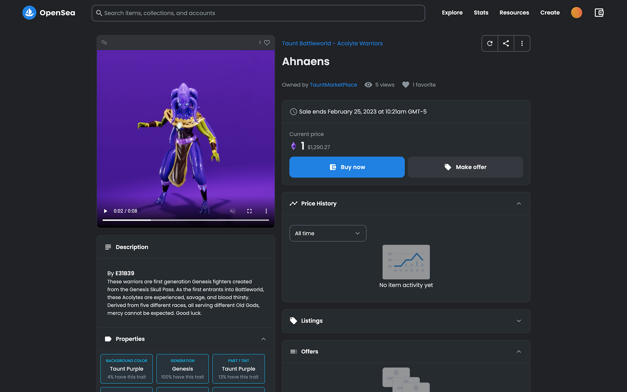Unmute the video sound
This screenshot has width=627, height=392.
click(x=233, y=211)
